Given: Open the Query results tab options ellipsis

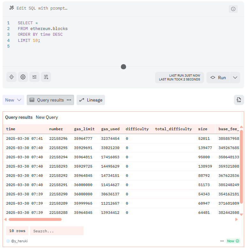Looking at the screenshot, I should [x=69, y=100].
